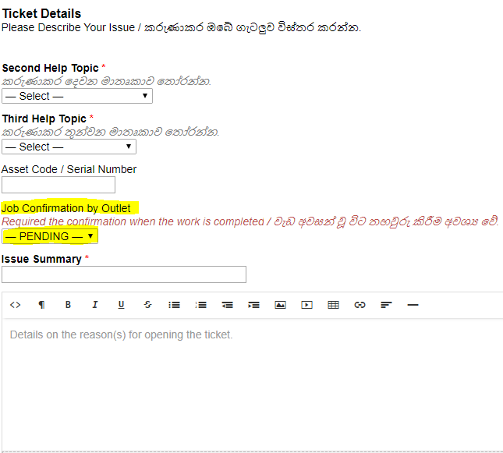Open the PENDING job confirmation dropdown
503x453 pixels.
click(50, 236)
